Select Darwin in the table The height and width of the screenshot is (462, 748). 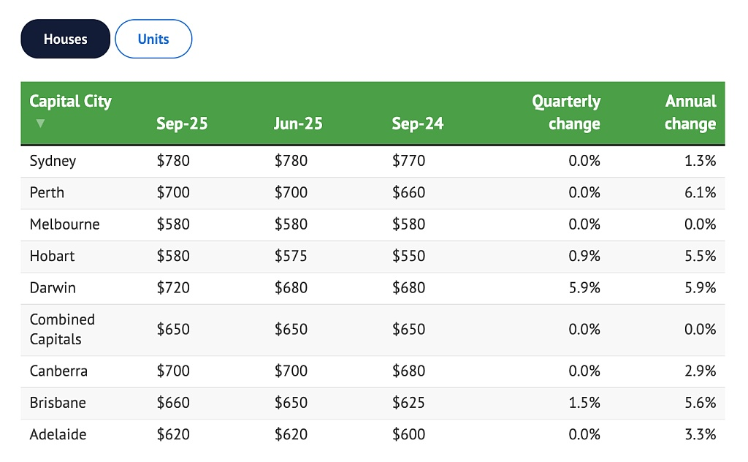coord(53,288)
